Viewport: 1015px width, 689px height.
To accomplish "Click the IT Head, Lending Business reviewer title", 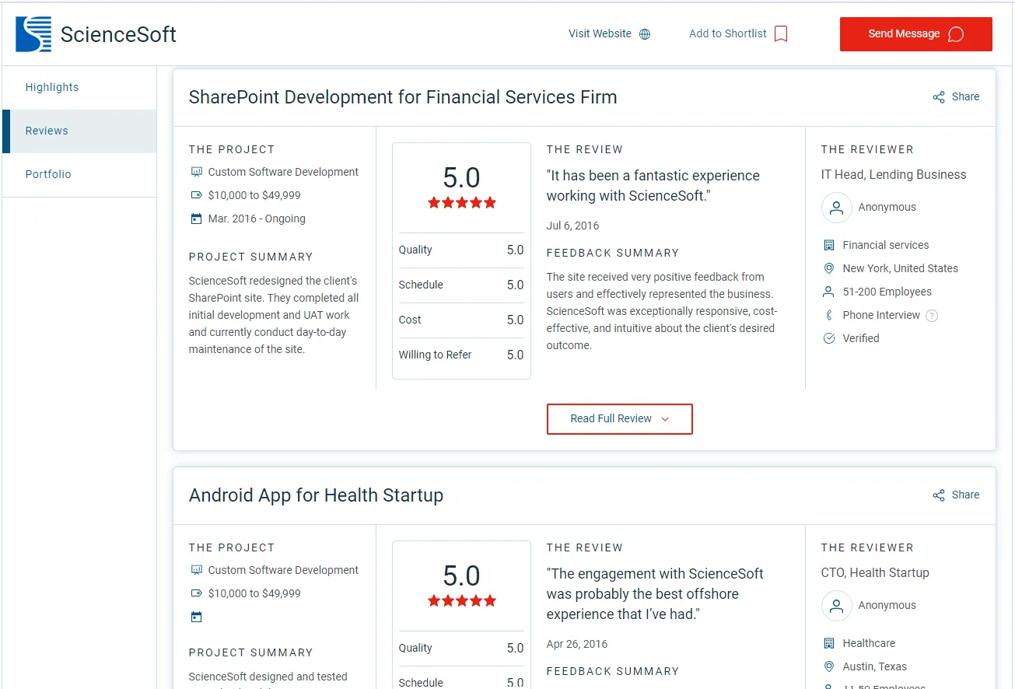I will coord(894,175).
